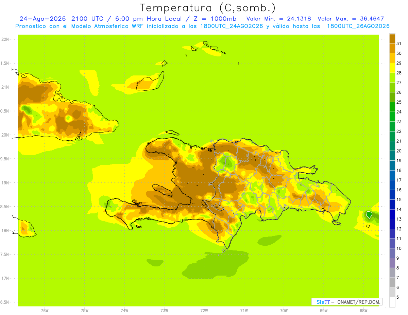Click '1800UTC_26AGO2026' valid-until time text
The width and height of the screenshot is (408, 315).
tap(358, 26)
